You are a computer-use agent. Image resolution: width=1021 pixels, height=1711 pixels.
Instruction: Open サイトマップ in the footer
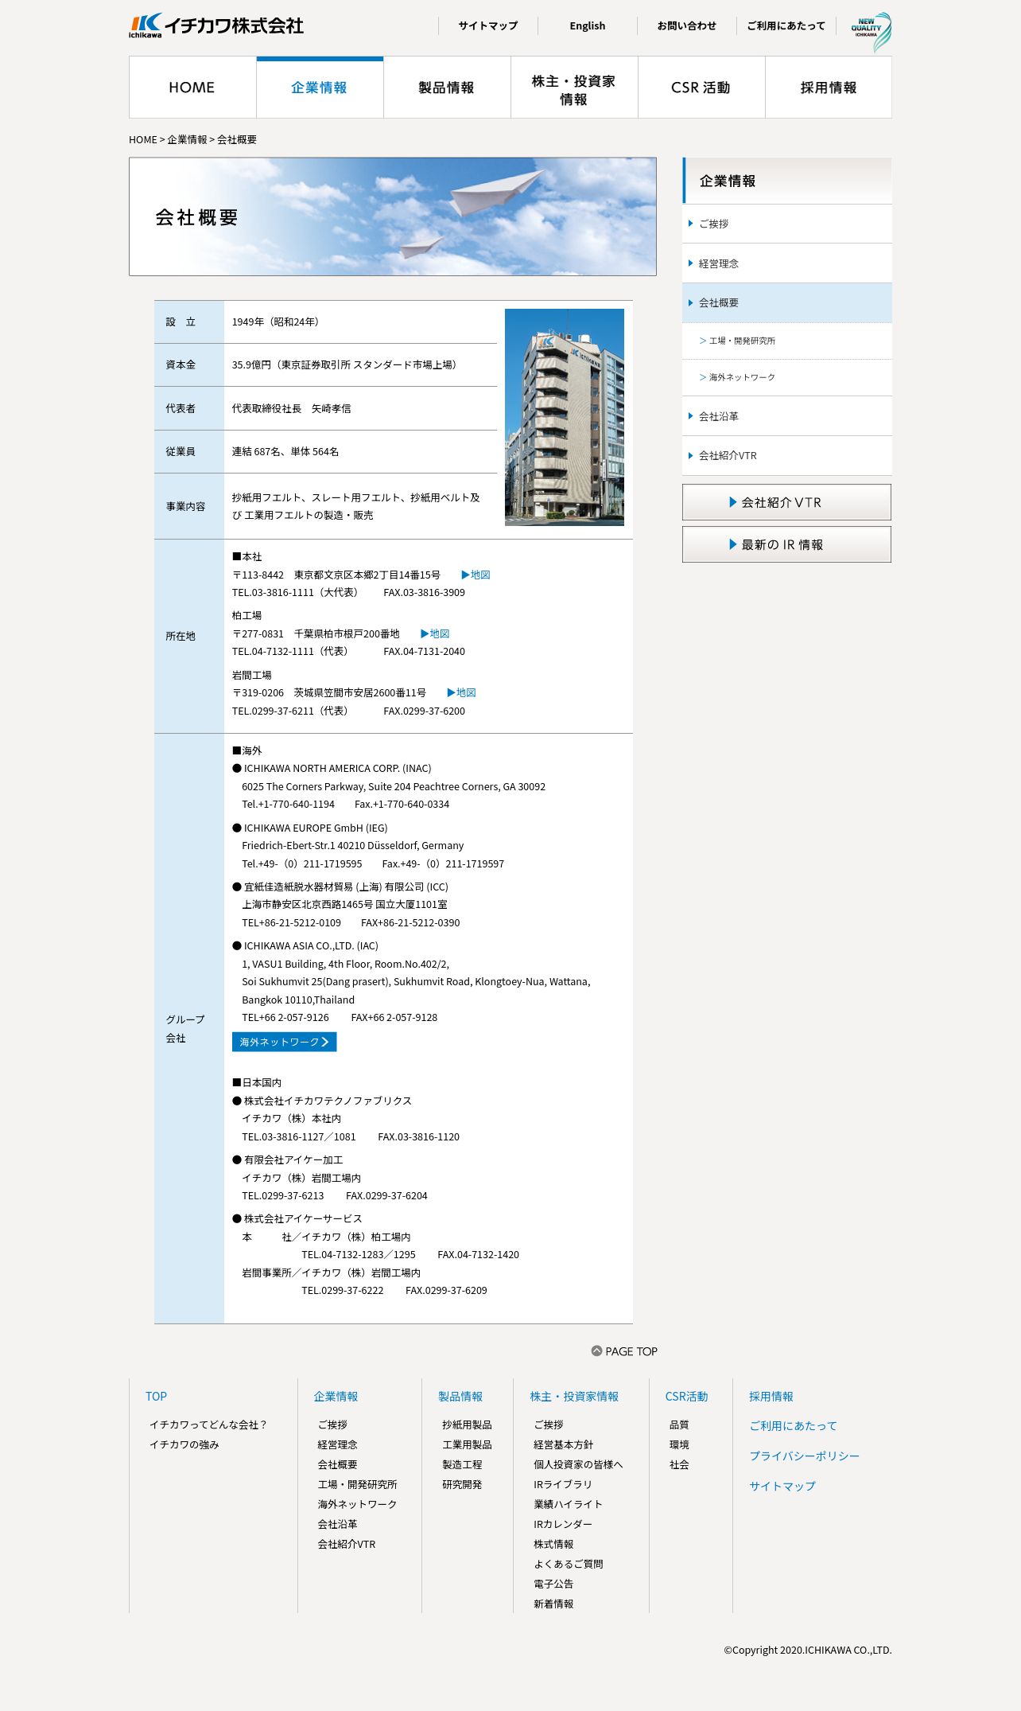click(x=782, y=1486)
